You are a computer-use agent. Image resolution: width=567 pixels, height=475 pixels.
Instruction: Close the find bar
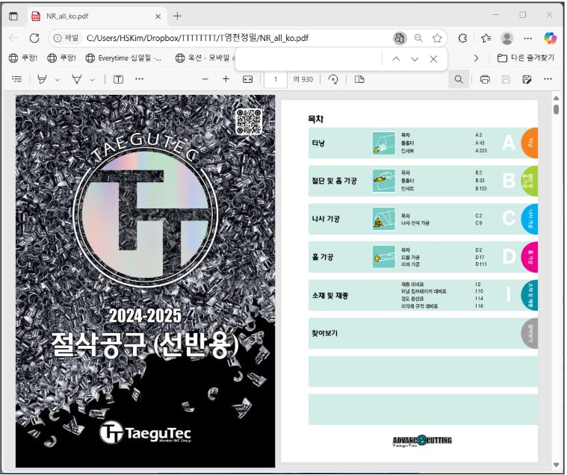coord(433,59)
